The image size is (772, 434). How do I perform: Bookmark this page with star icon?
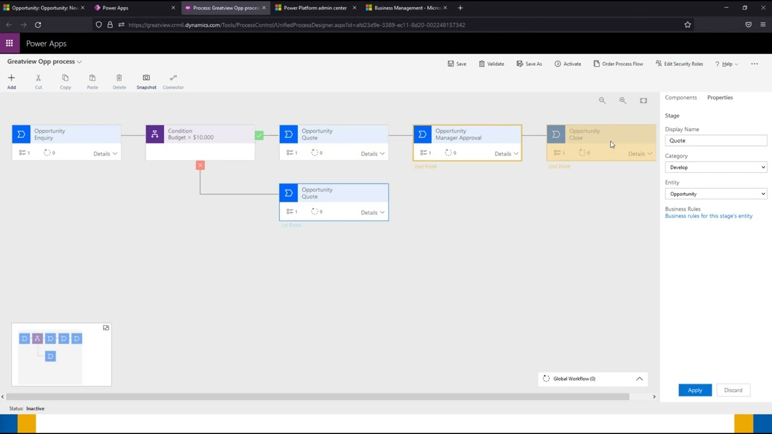pos(688,25)
